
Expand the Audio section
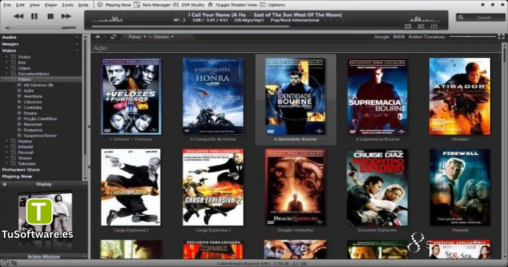(77, 38)
